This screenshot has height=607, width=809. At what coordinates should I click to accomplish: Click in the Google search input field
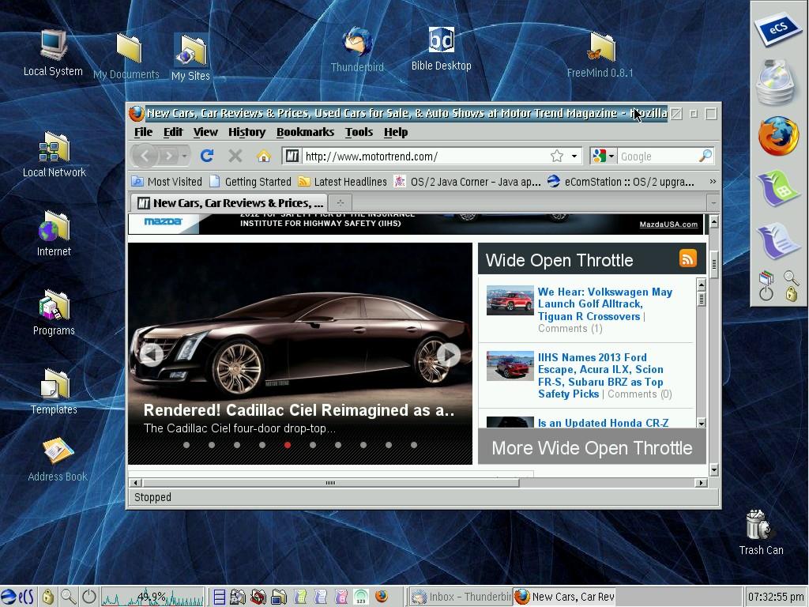pos(658,156)
